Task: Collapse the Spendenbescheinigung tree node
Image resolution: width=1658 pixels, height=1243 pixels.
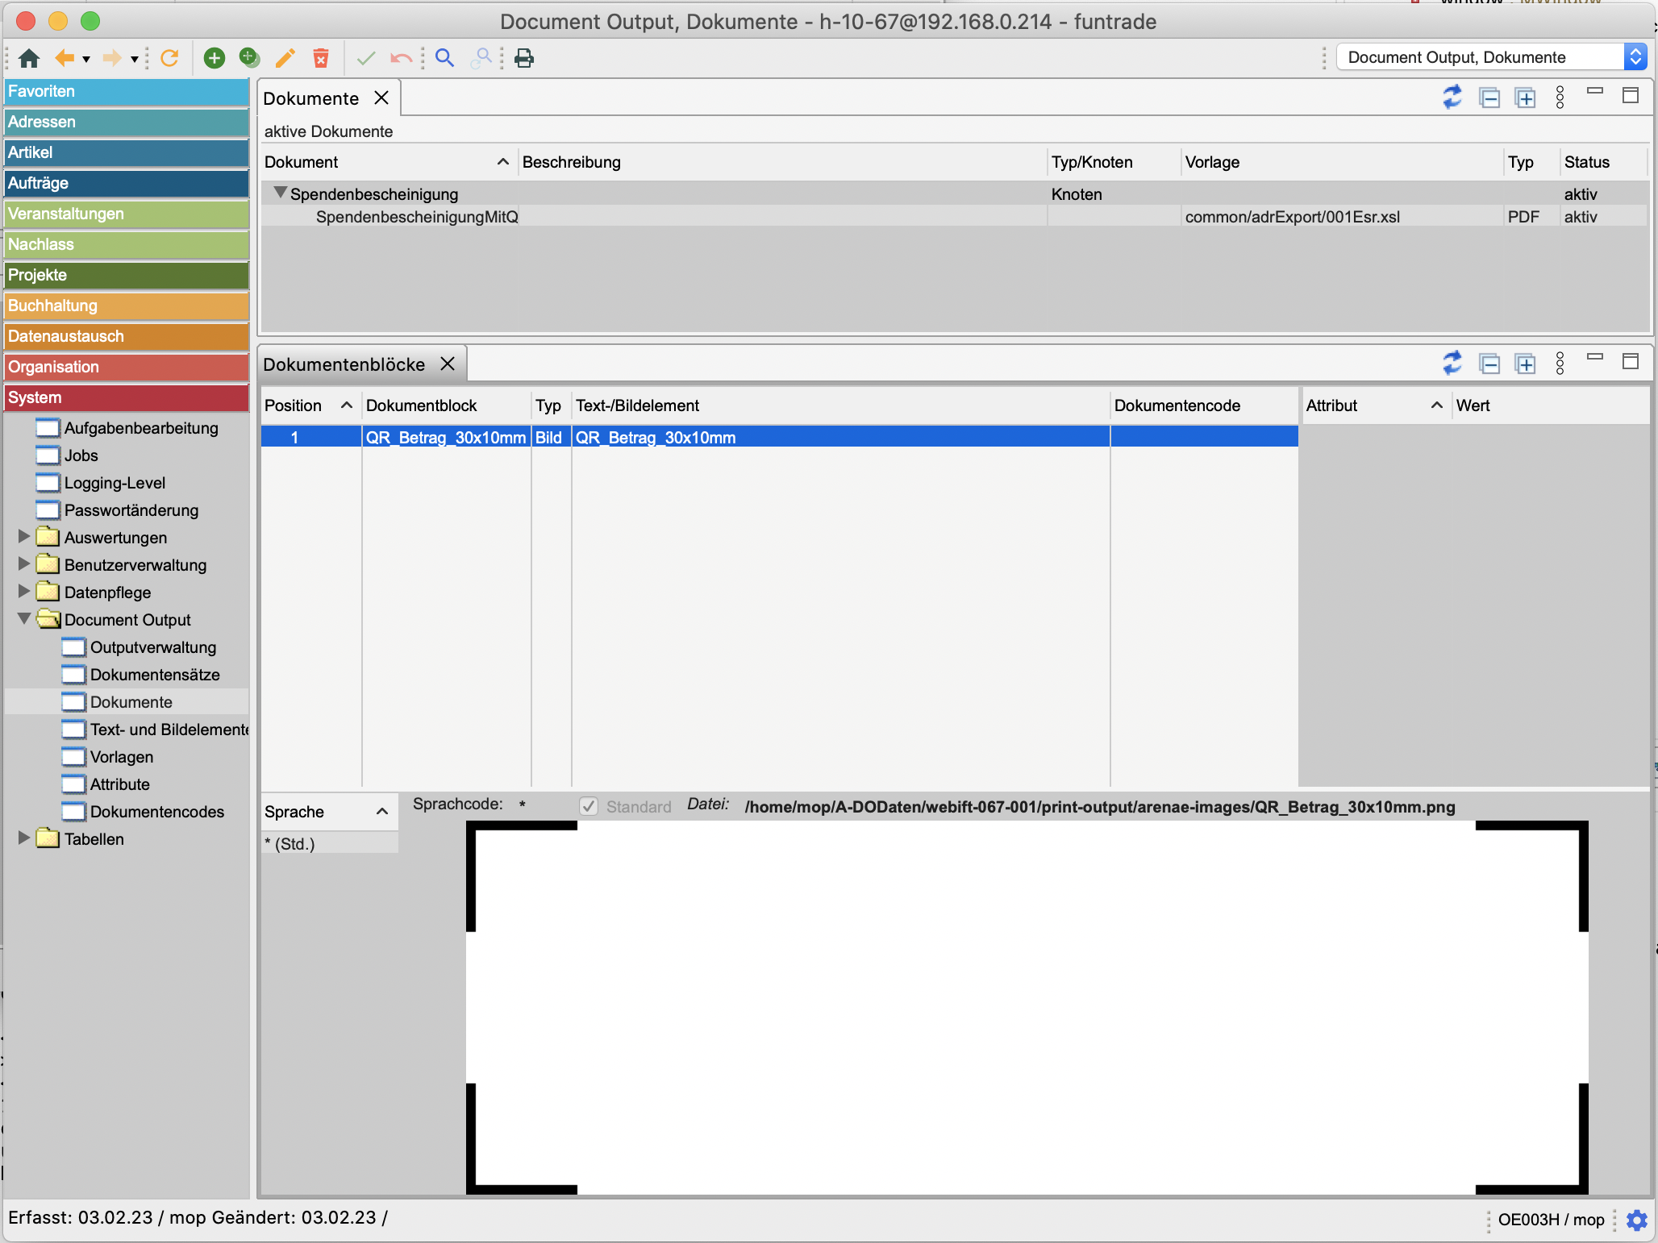Action: 280,193
